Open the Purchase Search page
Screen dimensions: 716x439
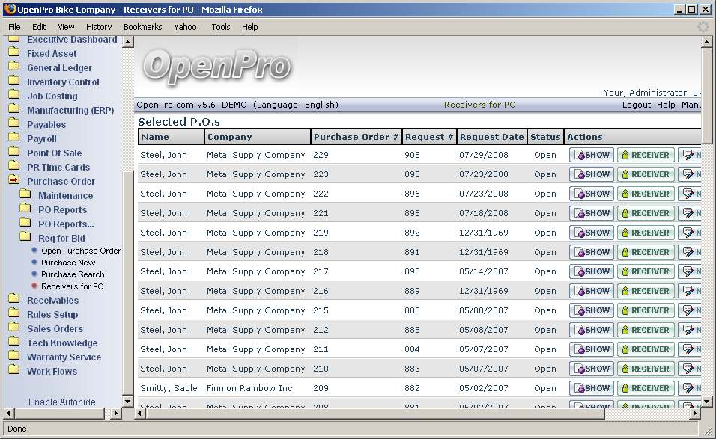tap(73, 274)
